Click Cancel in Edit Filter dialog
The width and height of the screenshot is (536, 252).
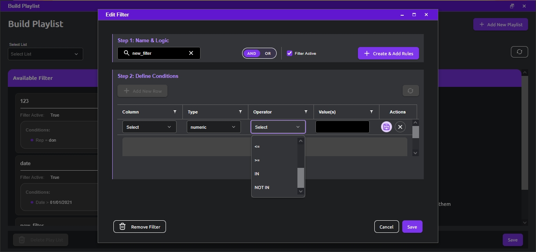pyautogui.click(x=387, y=227)
